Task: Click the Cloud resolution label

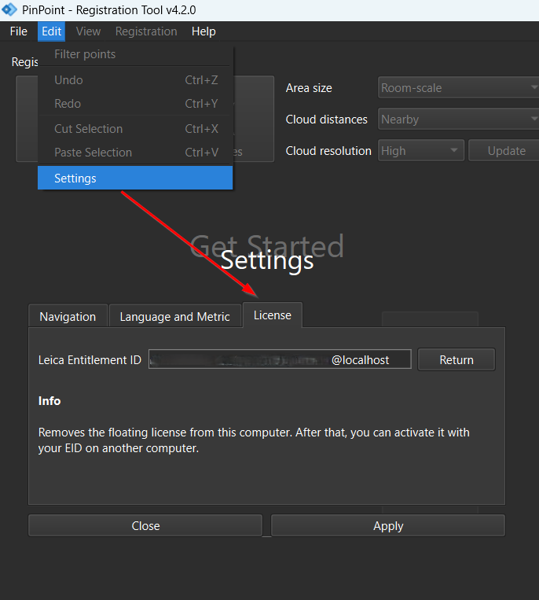Action: tap(328, 151)
